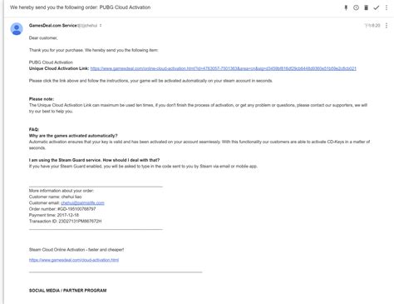This screenshot has width=394, height=304.
Task: Click the 'Please note:' bold heading
Action: point(42,99)
